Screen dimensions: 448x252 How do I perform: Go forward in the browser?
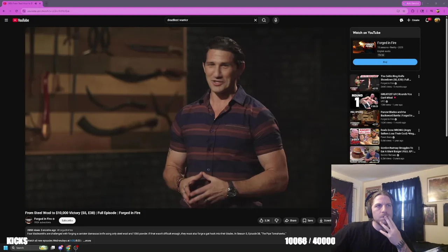[x=10, y=11]
